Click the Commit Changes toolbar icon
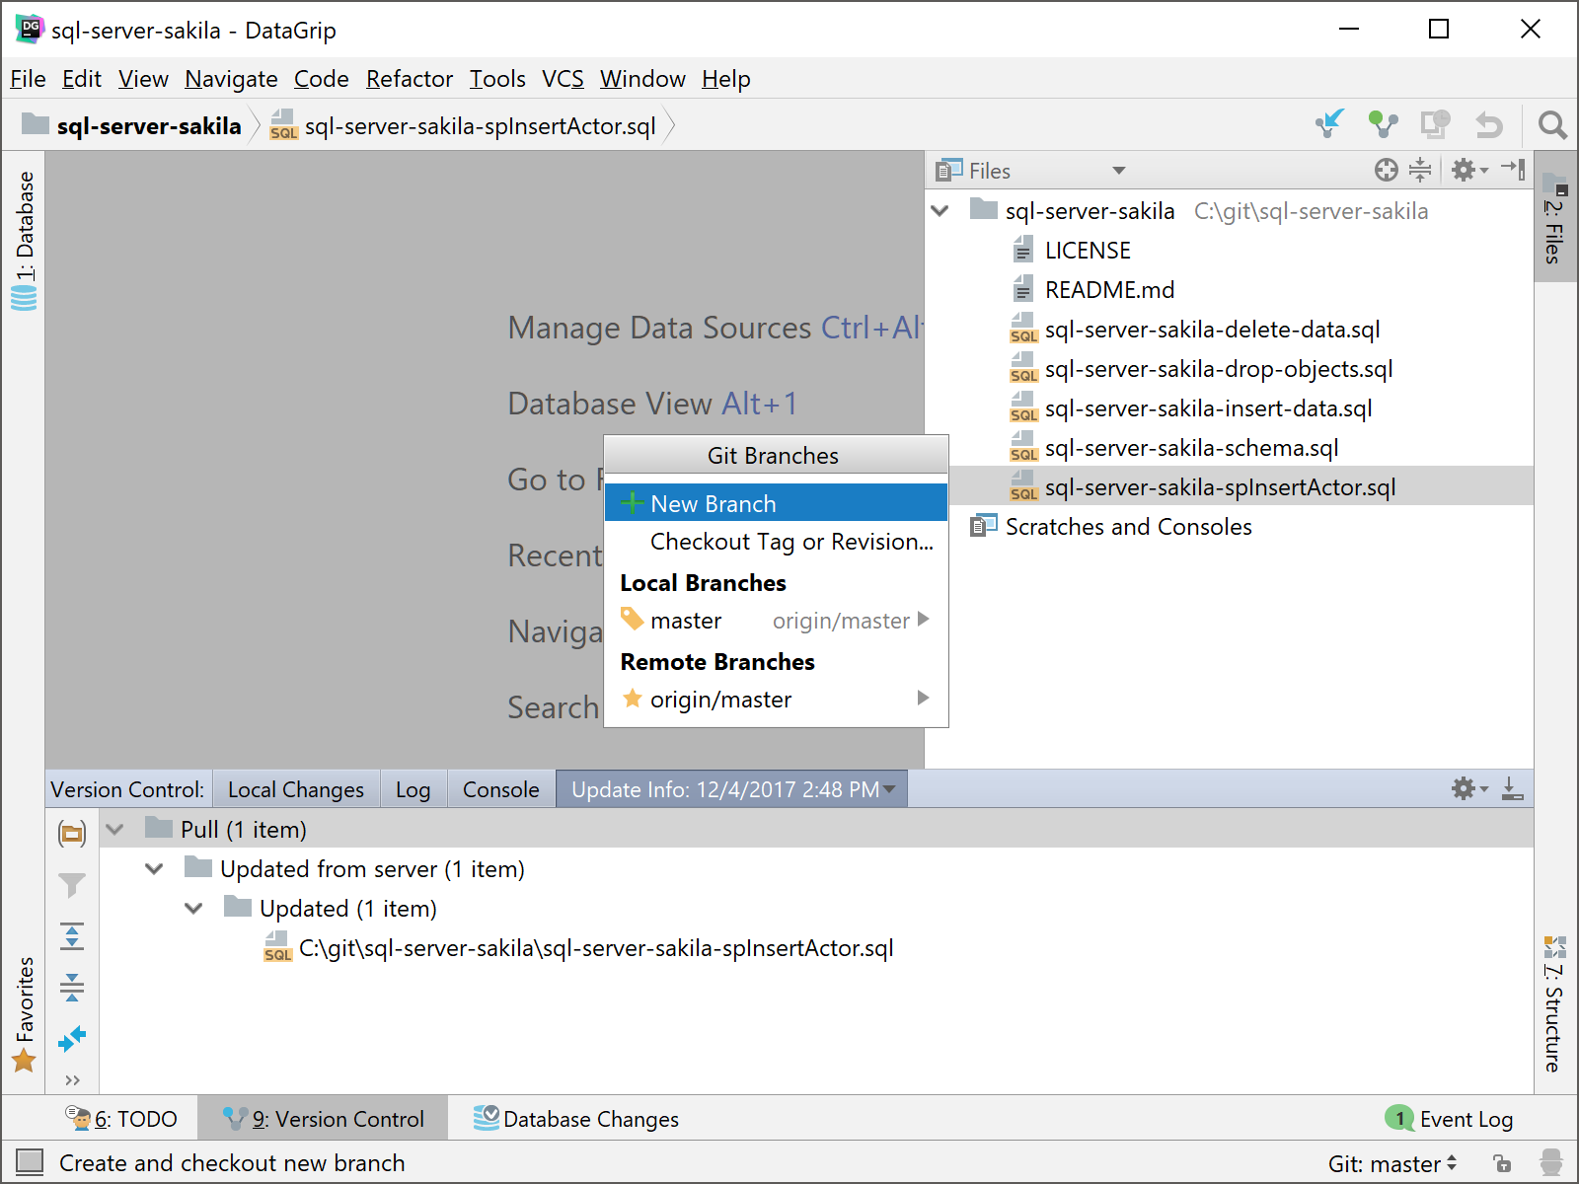Screen dimensions: 1579x1184 coord(1383,125)
